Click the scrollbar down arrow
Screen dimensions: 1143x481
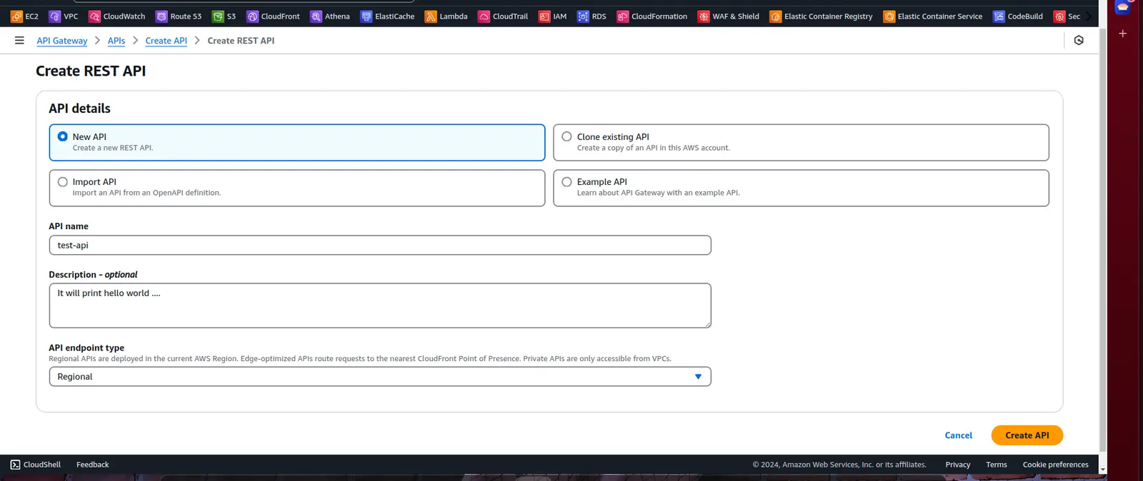(x=1103, y=470)
